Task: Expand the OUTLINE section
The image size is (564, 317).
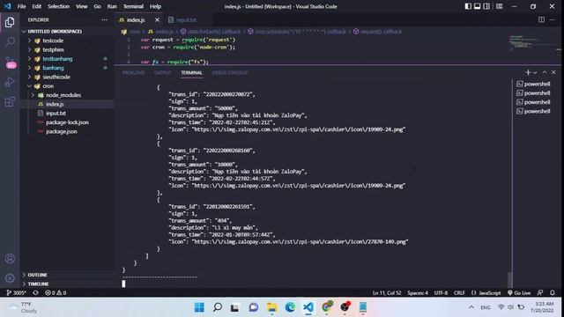Action: (37, 275)
